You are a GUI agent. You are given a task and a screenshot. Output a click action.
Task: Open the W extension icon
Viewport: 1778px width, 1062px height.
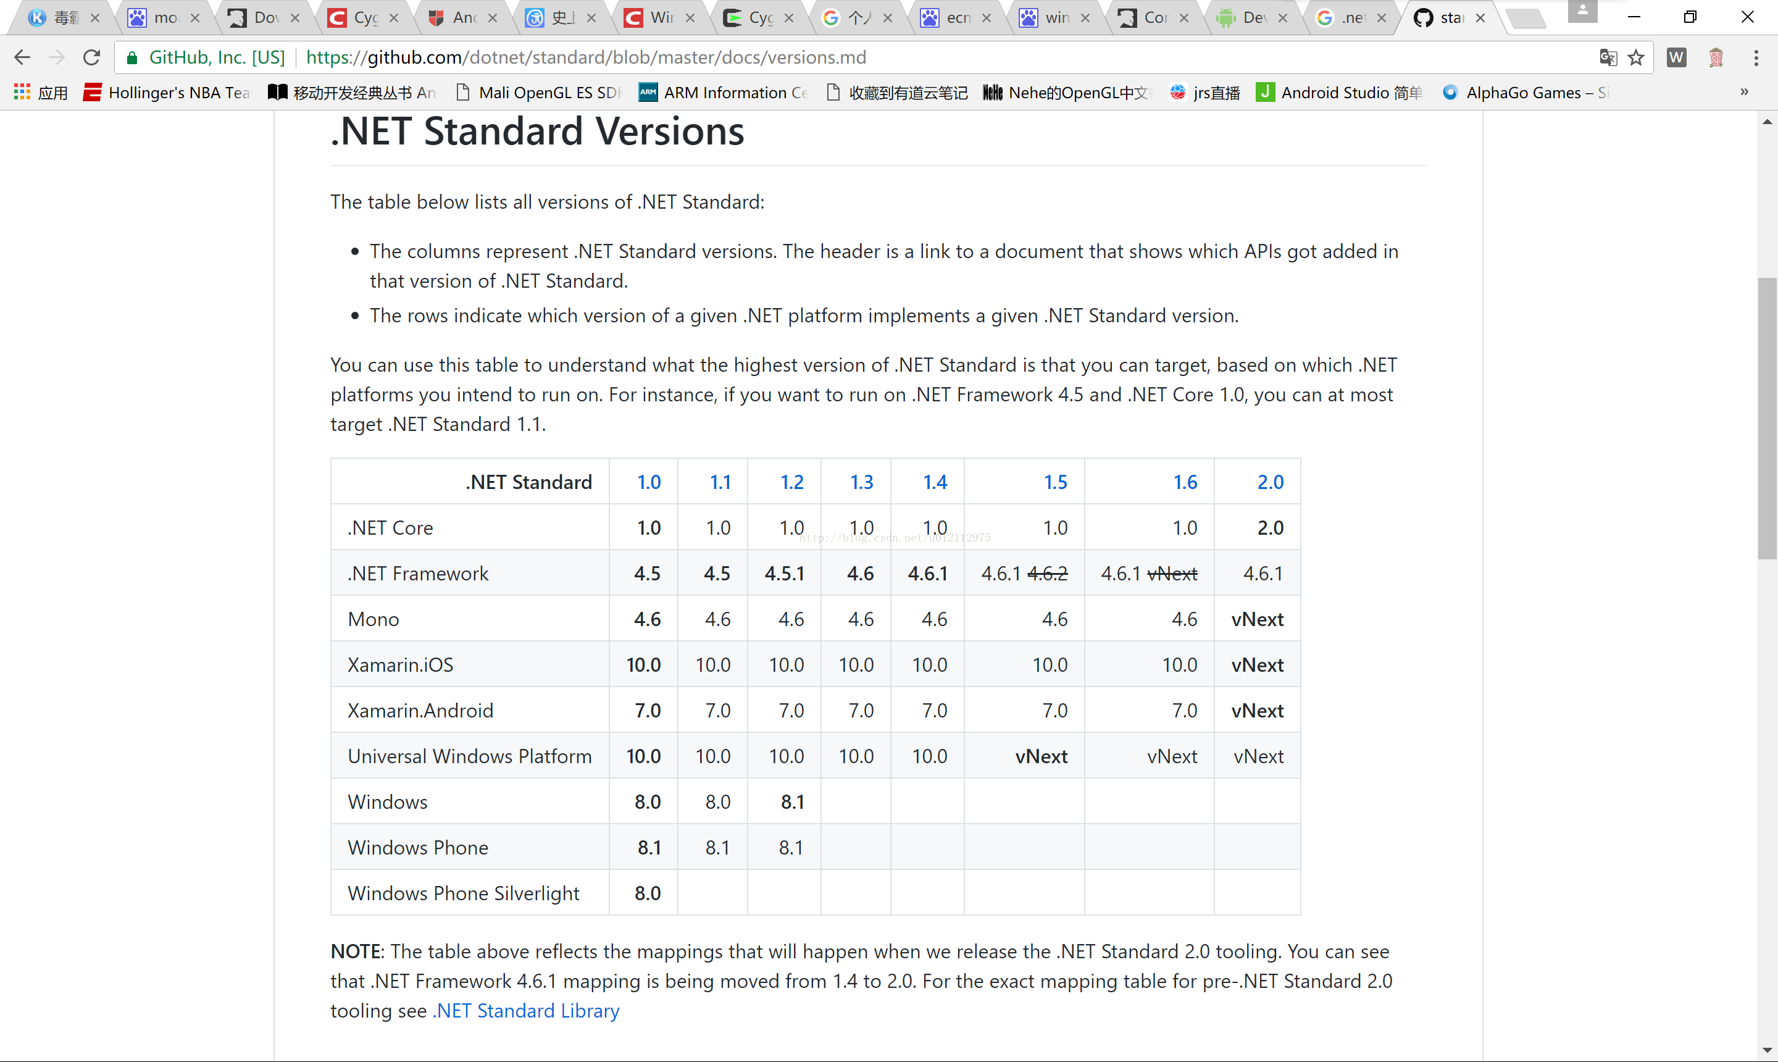1676,57
